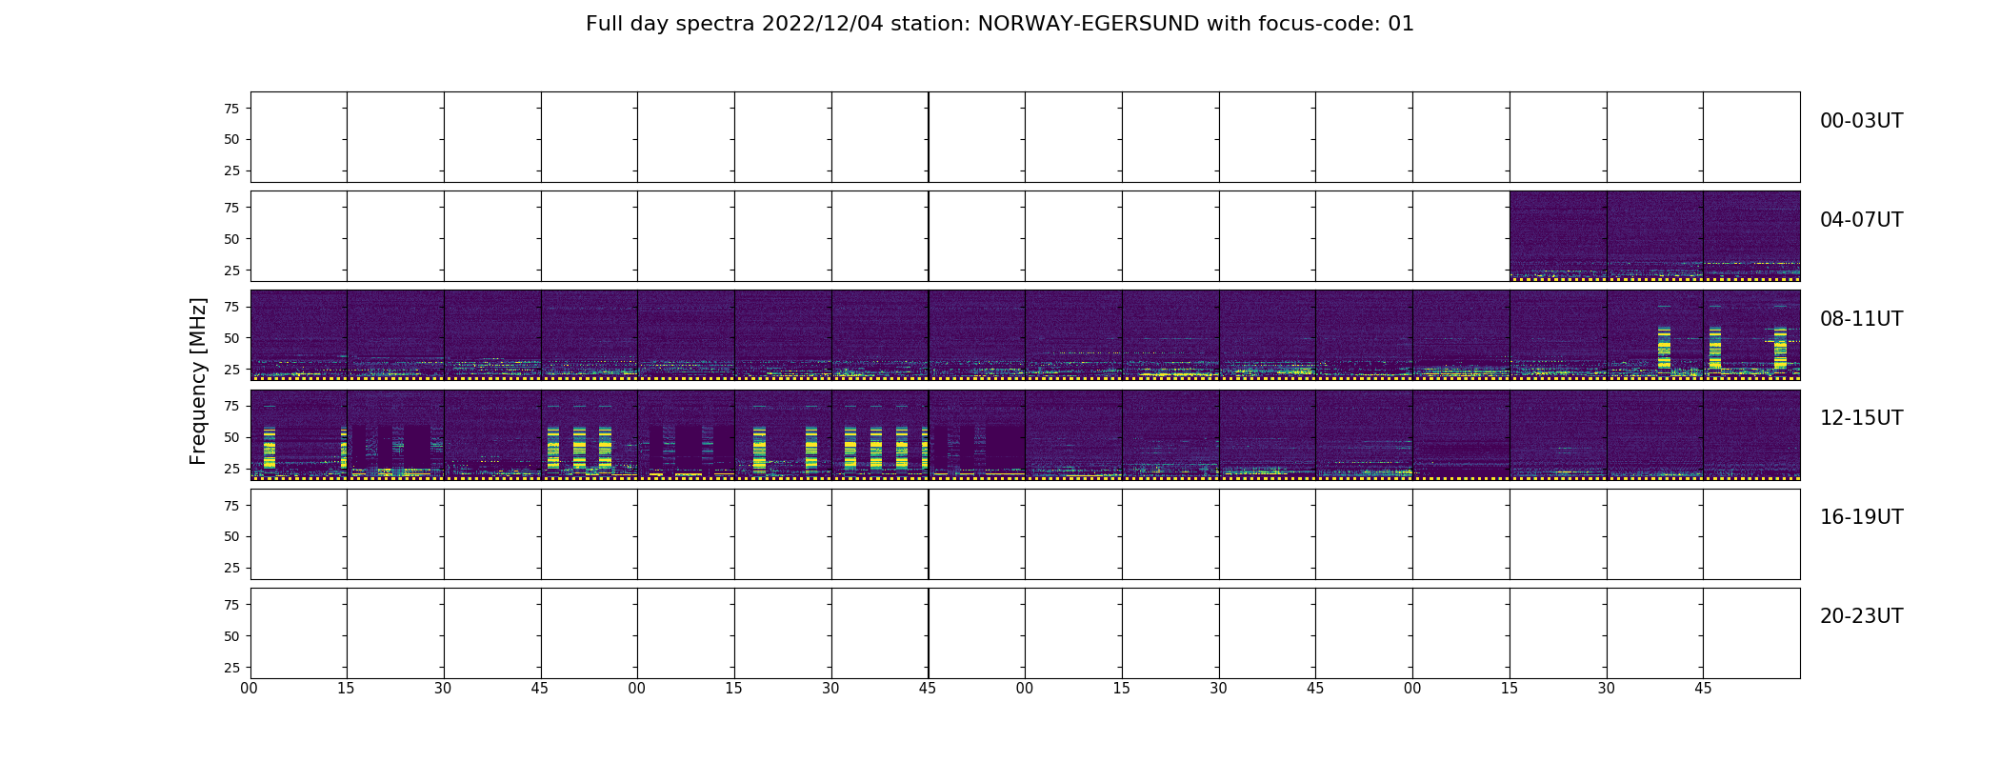Click the 50 tick of the 00-03UT row
This screenshot has height=762, width=2000.
coord(231,139)
